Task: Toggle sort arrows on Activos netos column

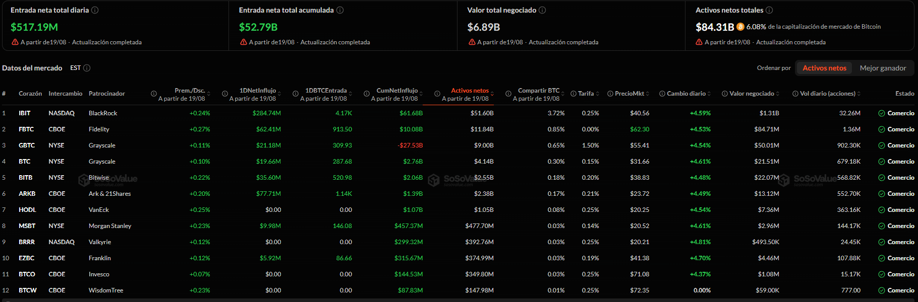Action: pos(492,94)
